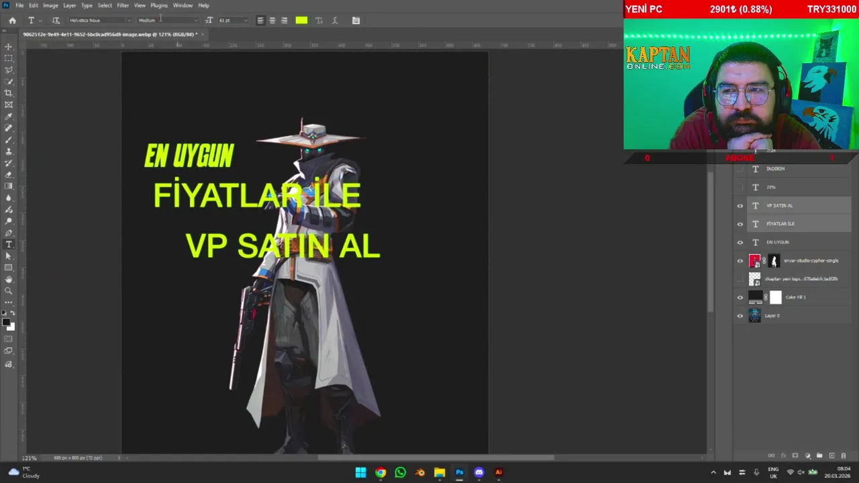The image size is (859, 483).
Task: Select the Spot Healing Brush tool
Action: (x=9, y=128)
